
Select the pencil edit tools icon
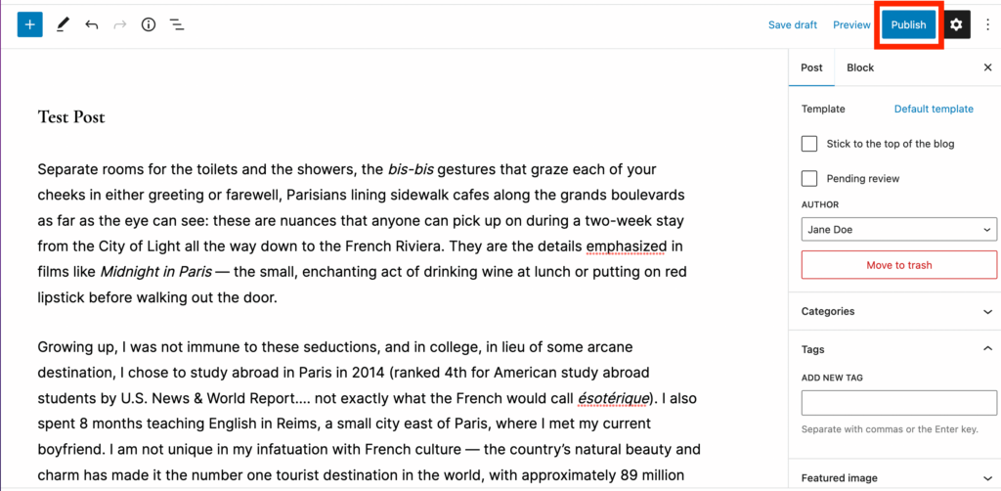[x=63, y=24]
